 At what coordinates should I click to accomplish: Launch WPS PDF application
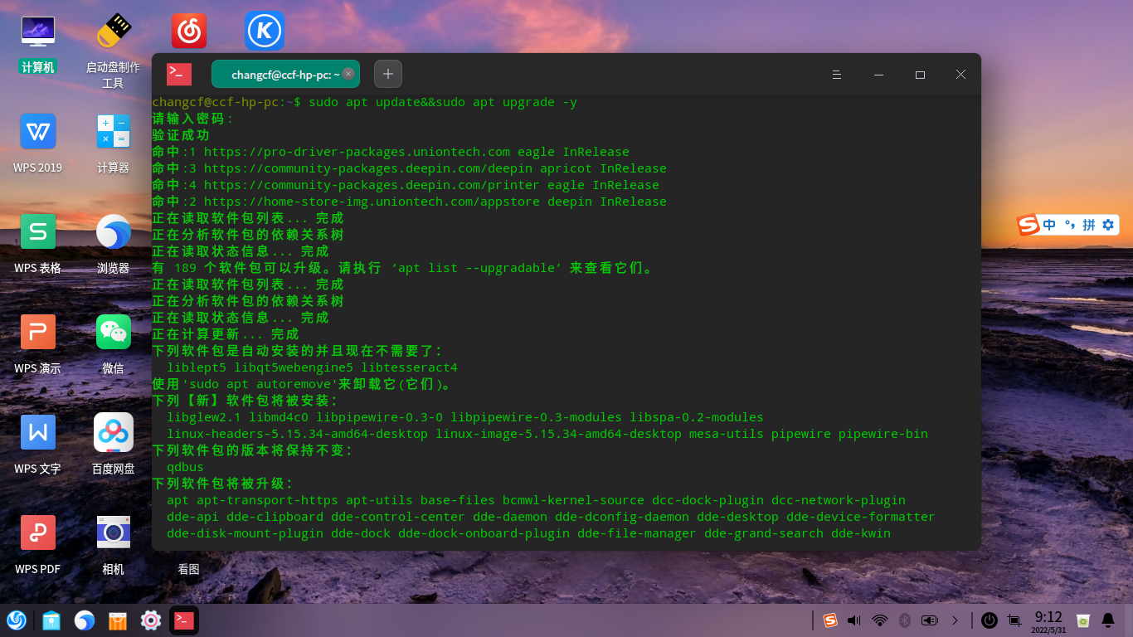pyautogui.click(x=37, y=532)
